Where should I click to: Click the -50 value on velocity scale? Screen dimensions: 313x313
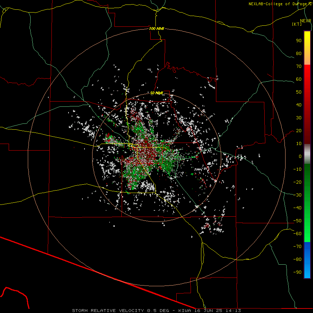[297, 221]
